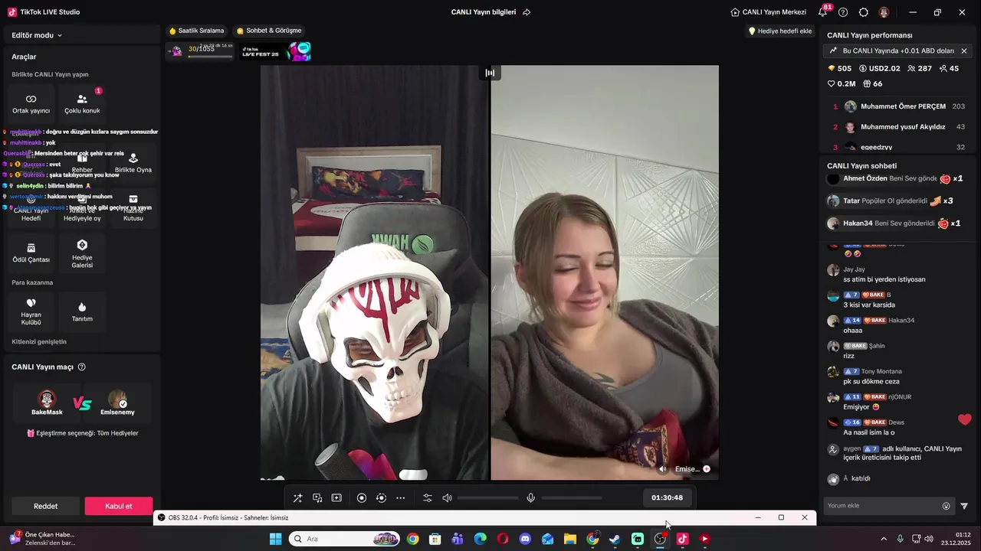The width and height of the screenshot is (981, 551).
Task: Open Saatlik Sıralama tab
Action: pos(197,31)
